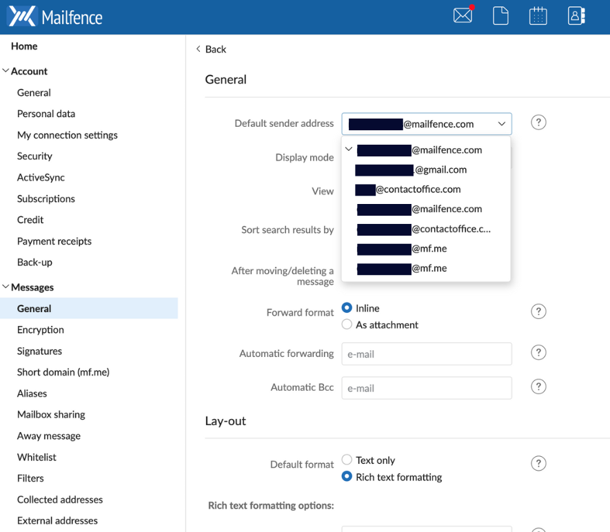Viewport: 610px width, 532px height.
Task: Open Away message settings
Action: coord(49,436)
